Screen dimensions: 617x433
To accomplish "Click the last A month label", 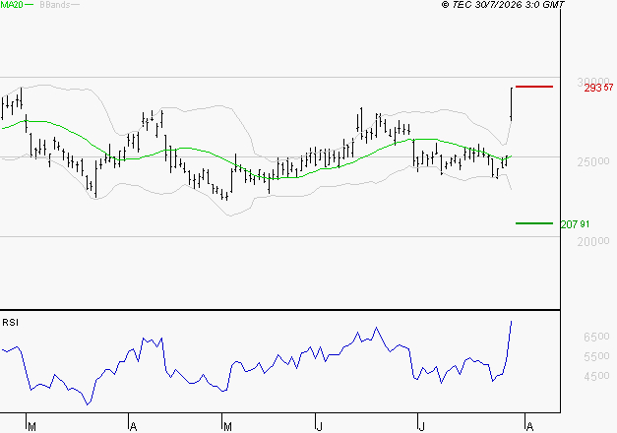I will click(x=529, y=427).
